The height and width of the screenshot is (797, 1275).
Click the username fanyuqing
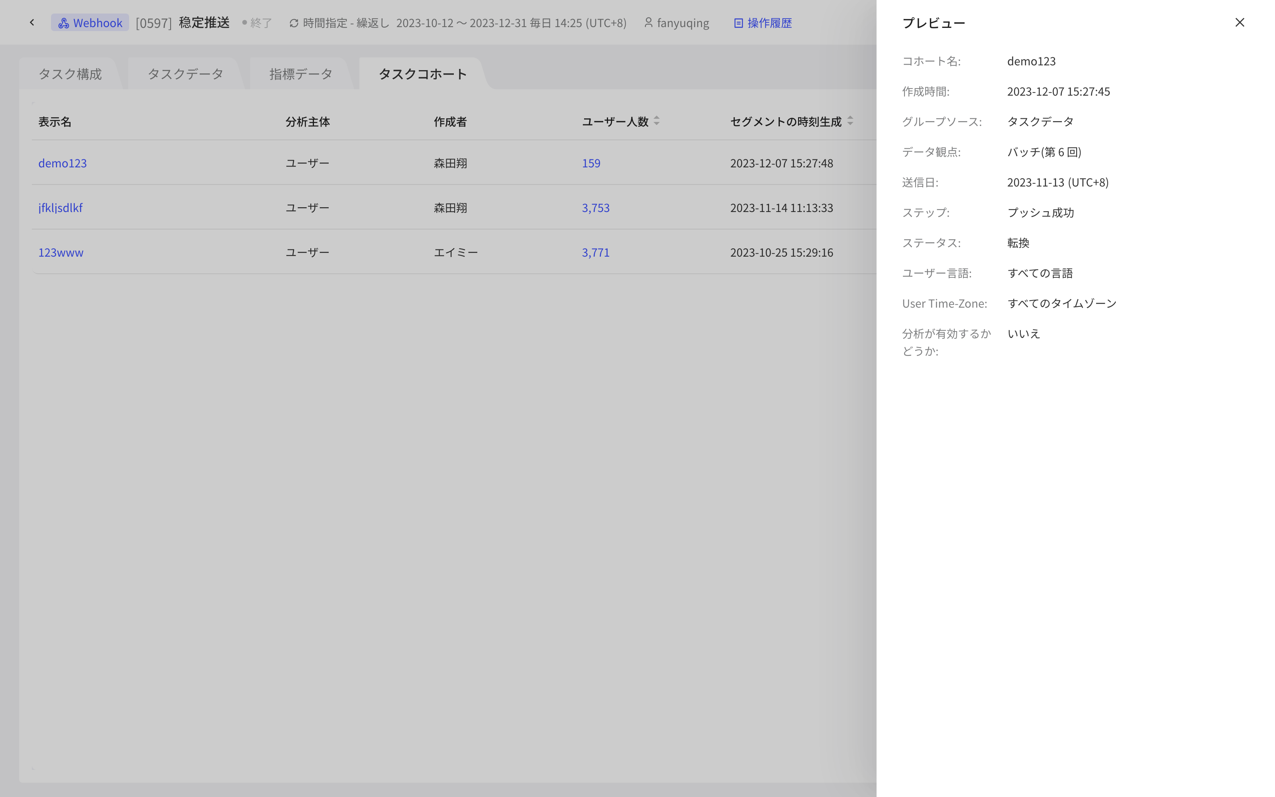(683, 23)
